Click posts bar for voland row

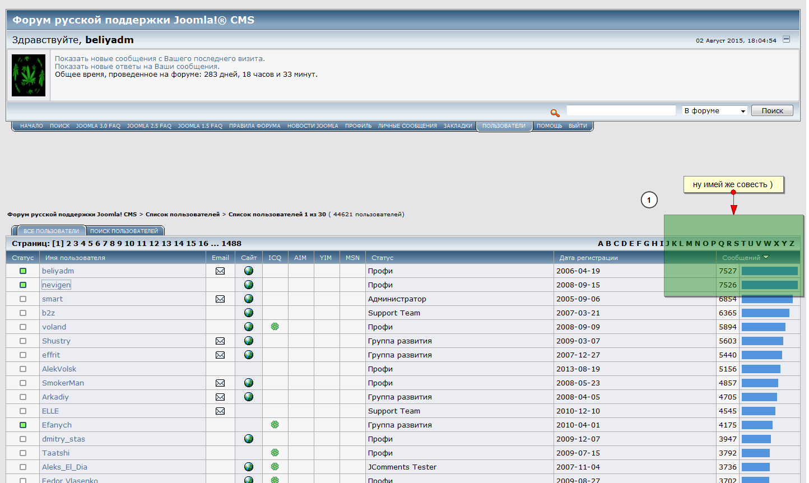(764, 327)
